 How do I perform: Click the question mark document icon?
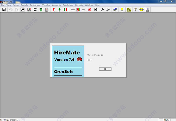147,10
